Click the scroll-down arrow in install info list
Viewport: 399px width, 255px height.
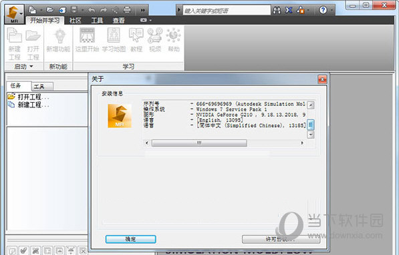click(x=311, y=134)
